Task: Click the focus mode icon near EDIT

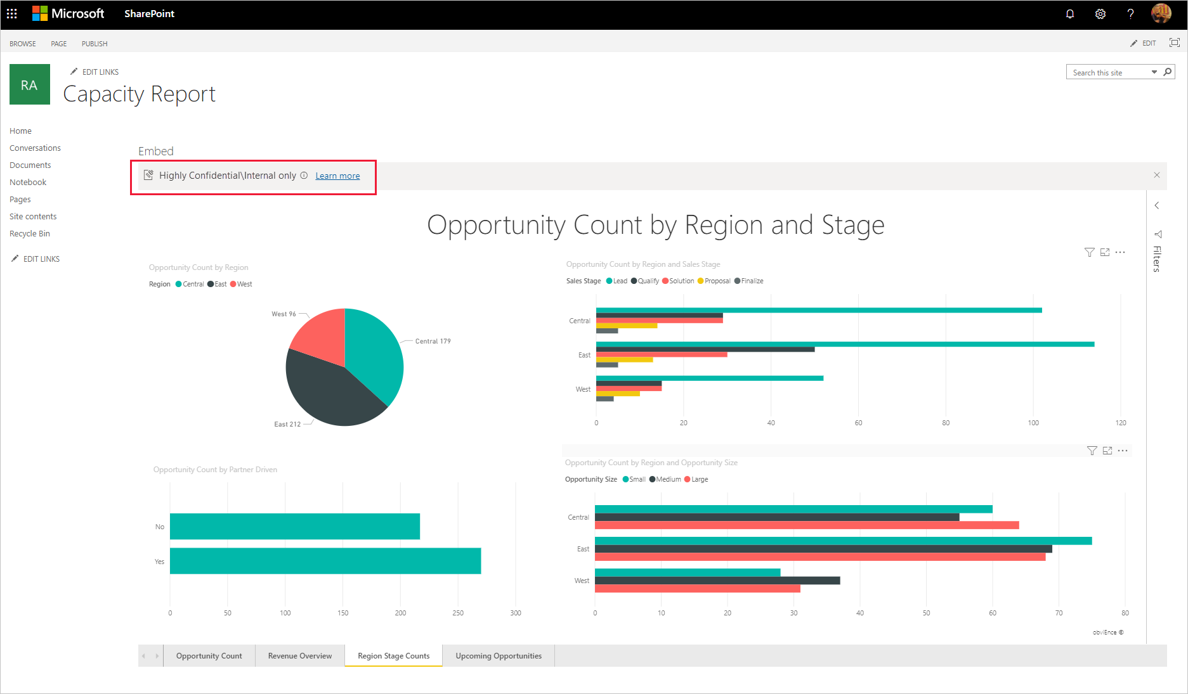Action: tap(1175, 42)
